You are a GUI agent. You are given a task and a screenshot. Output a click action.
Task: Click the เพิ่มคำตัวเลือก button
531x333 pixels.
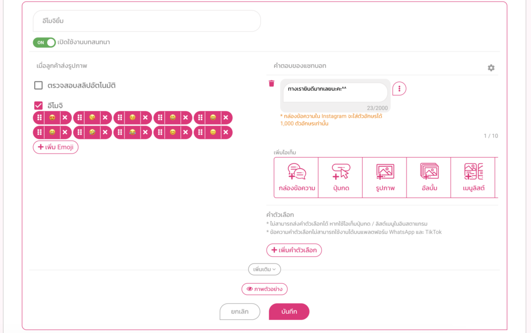[x=294, y=250]
